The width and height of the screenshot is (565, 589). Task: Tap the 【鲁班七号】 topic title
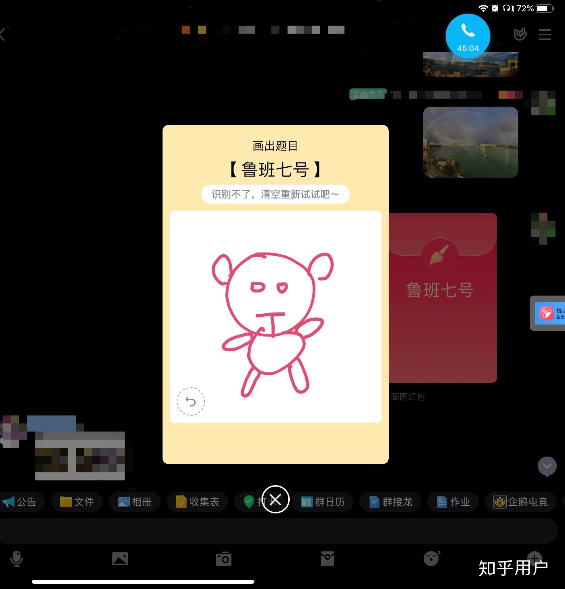click(x=275, y=169)
